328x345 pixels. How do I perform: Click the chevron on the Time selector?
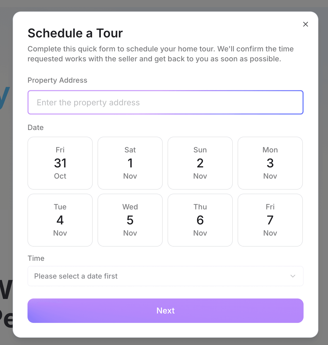(293, 276)
